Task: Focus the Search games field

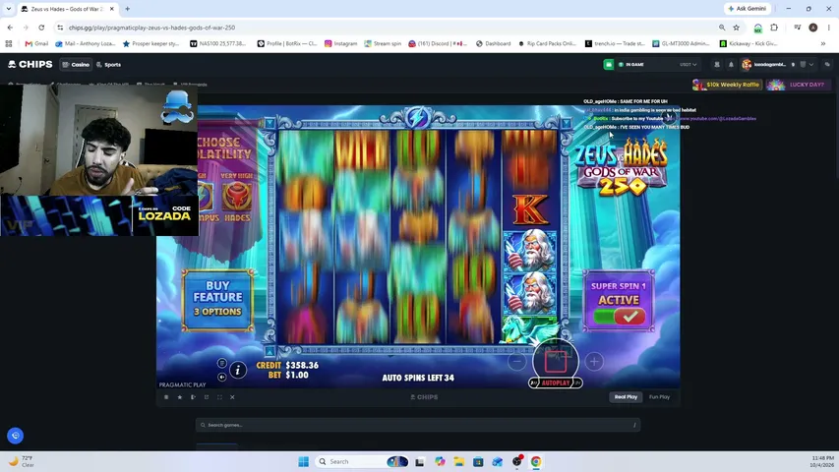Action: (418, 425)
